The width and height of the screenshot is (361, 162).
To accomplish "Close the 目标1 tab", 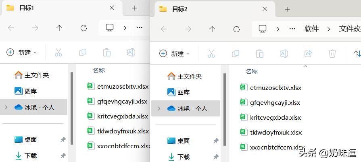I will tap(112, 8).
